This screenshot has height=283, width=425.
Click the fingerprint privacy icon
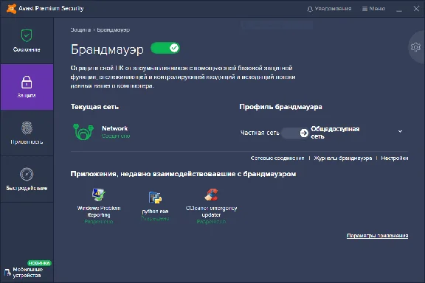[x=27, y=127]
